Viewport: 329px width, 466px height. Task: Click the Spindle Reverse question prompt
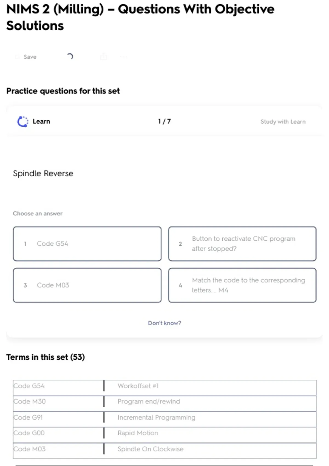click(x=43, y=174)
